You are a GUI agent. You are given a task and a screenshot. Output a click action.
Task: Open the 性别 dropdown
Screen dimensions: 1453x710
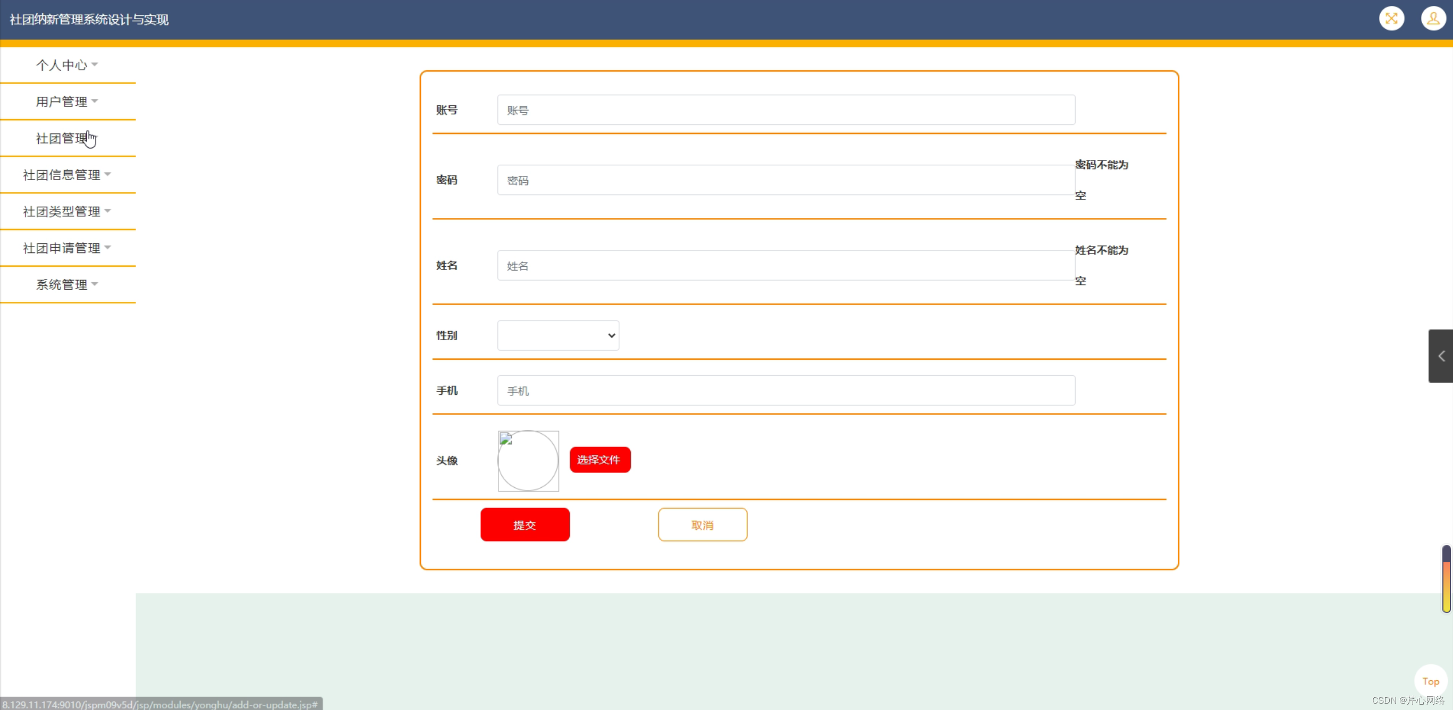tap(558, 335)
